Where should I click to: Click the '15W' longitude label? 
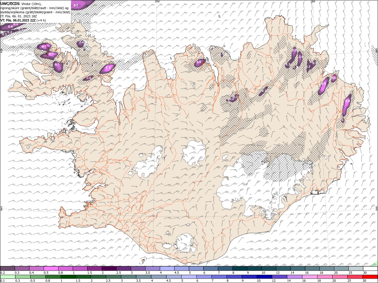click(313, 1)
